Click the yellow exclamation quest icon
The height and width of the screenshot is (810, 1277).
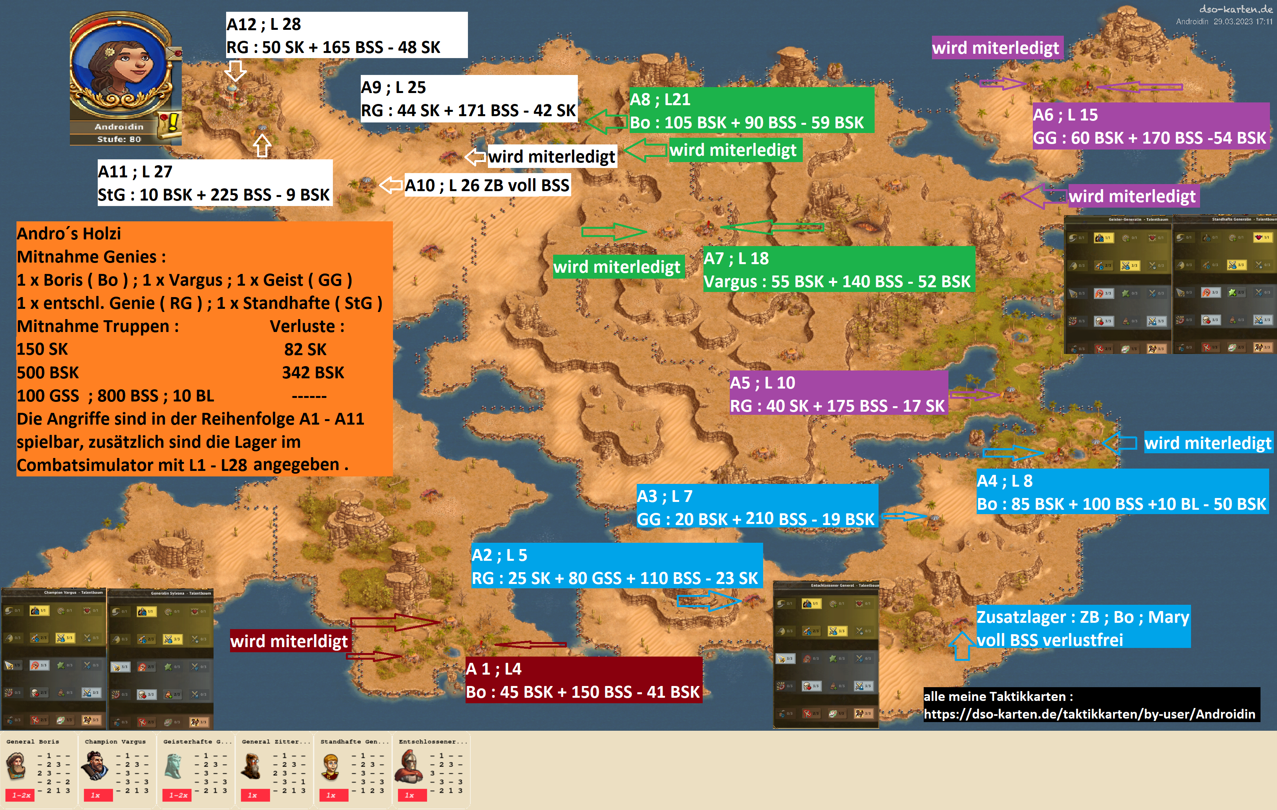pyautogui.click(x=172, y=122)
